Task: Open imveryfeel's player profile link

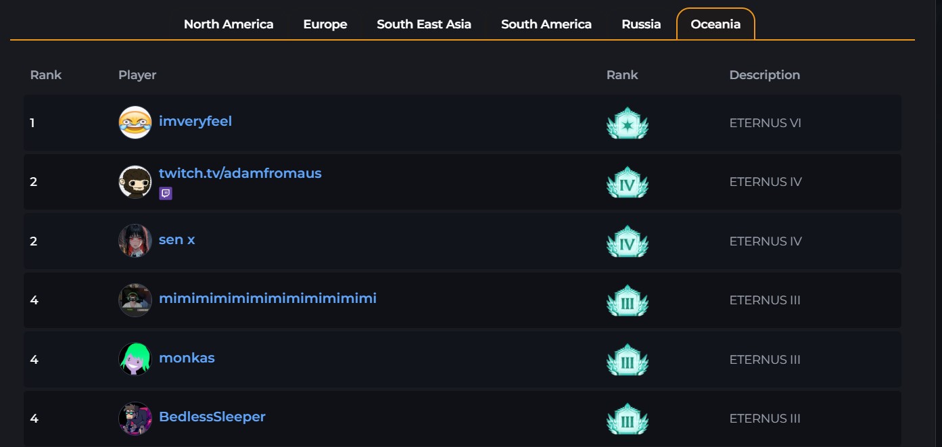Action: point(195,122)
